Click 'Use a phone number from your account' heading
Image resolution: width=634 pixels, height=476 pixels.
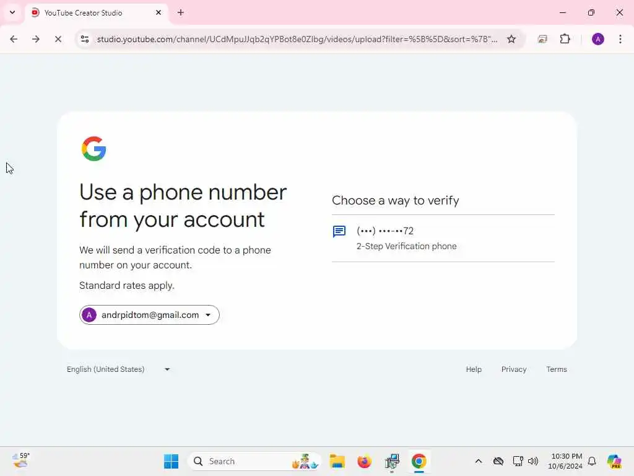[183, 206]
